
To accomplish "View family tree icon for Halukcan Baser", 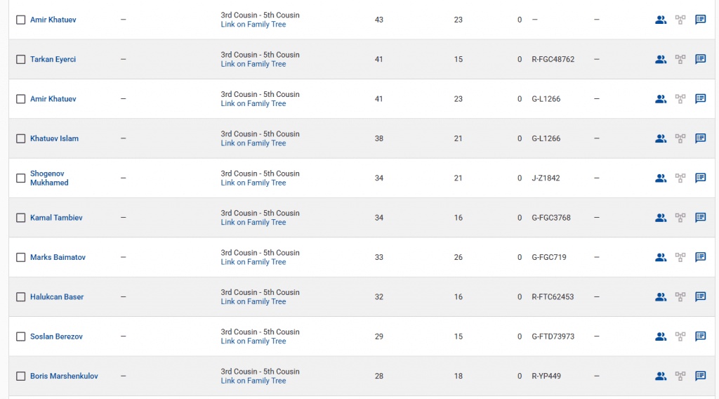I will coord(680,297).
